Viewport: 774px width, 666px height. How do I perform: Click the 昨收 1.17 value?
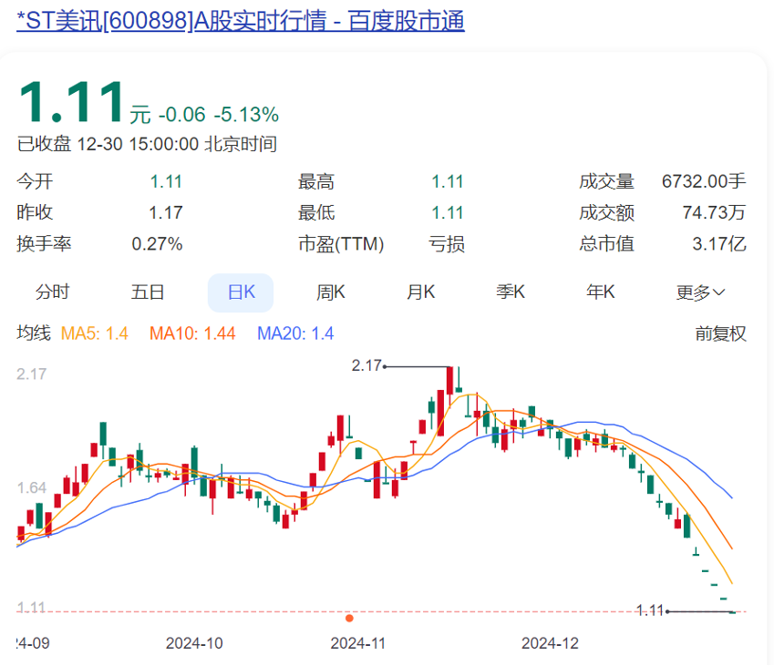point(166,212)
